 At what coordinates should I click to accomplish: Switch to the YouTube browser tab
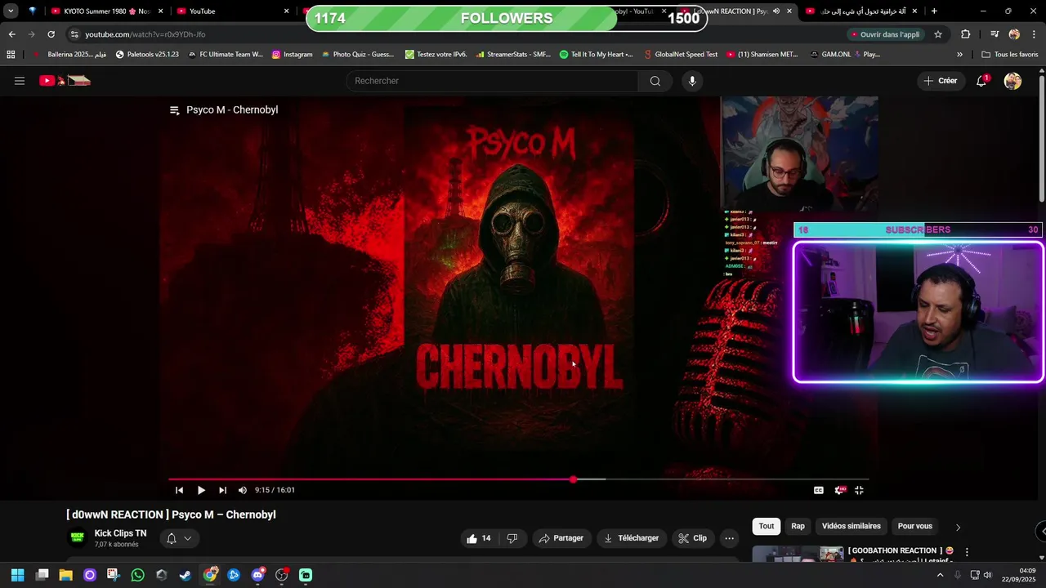[233, 11]
